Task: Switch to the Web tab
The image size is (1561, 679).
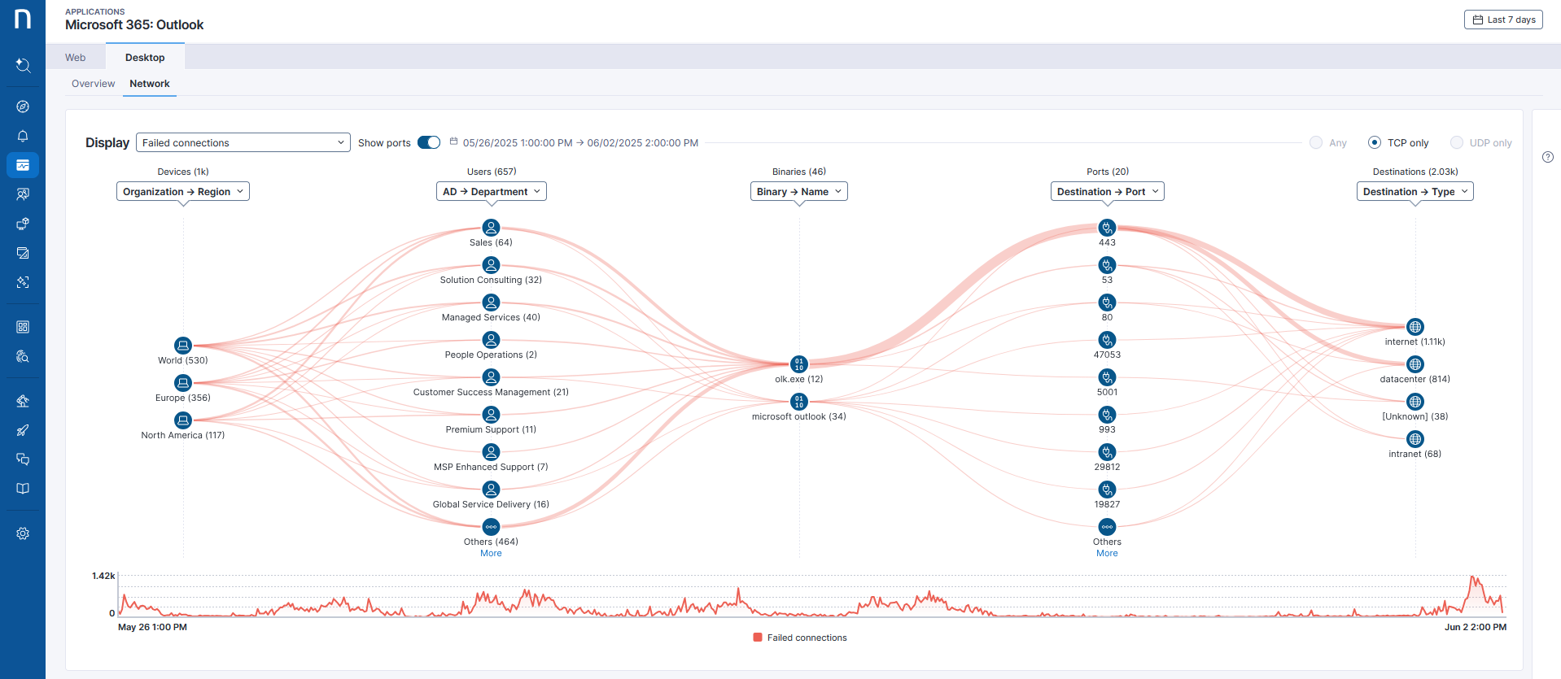Action: pos(76,57)
